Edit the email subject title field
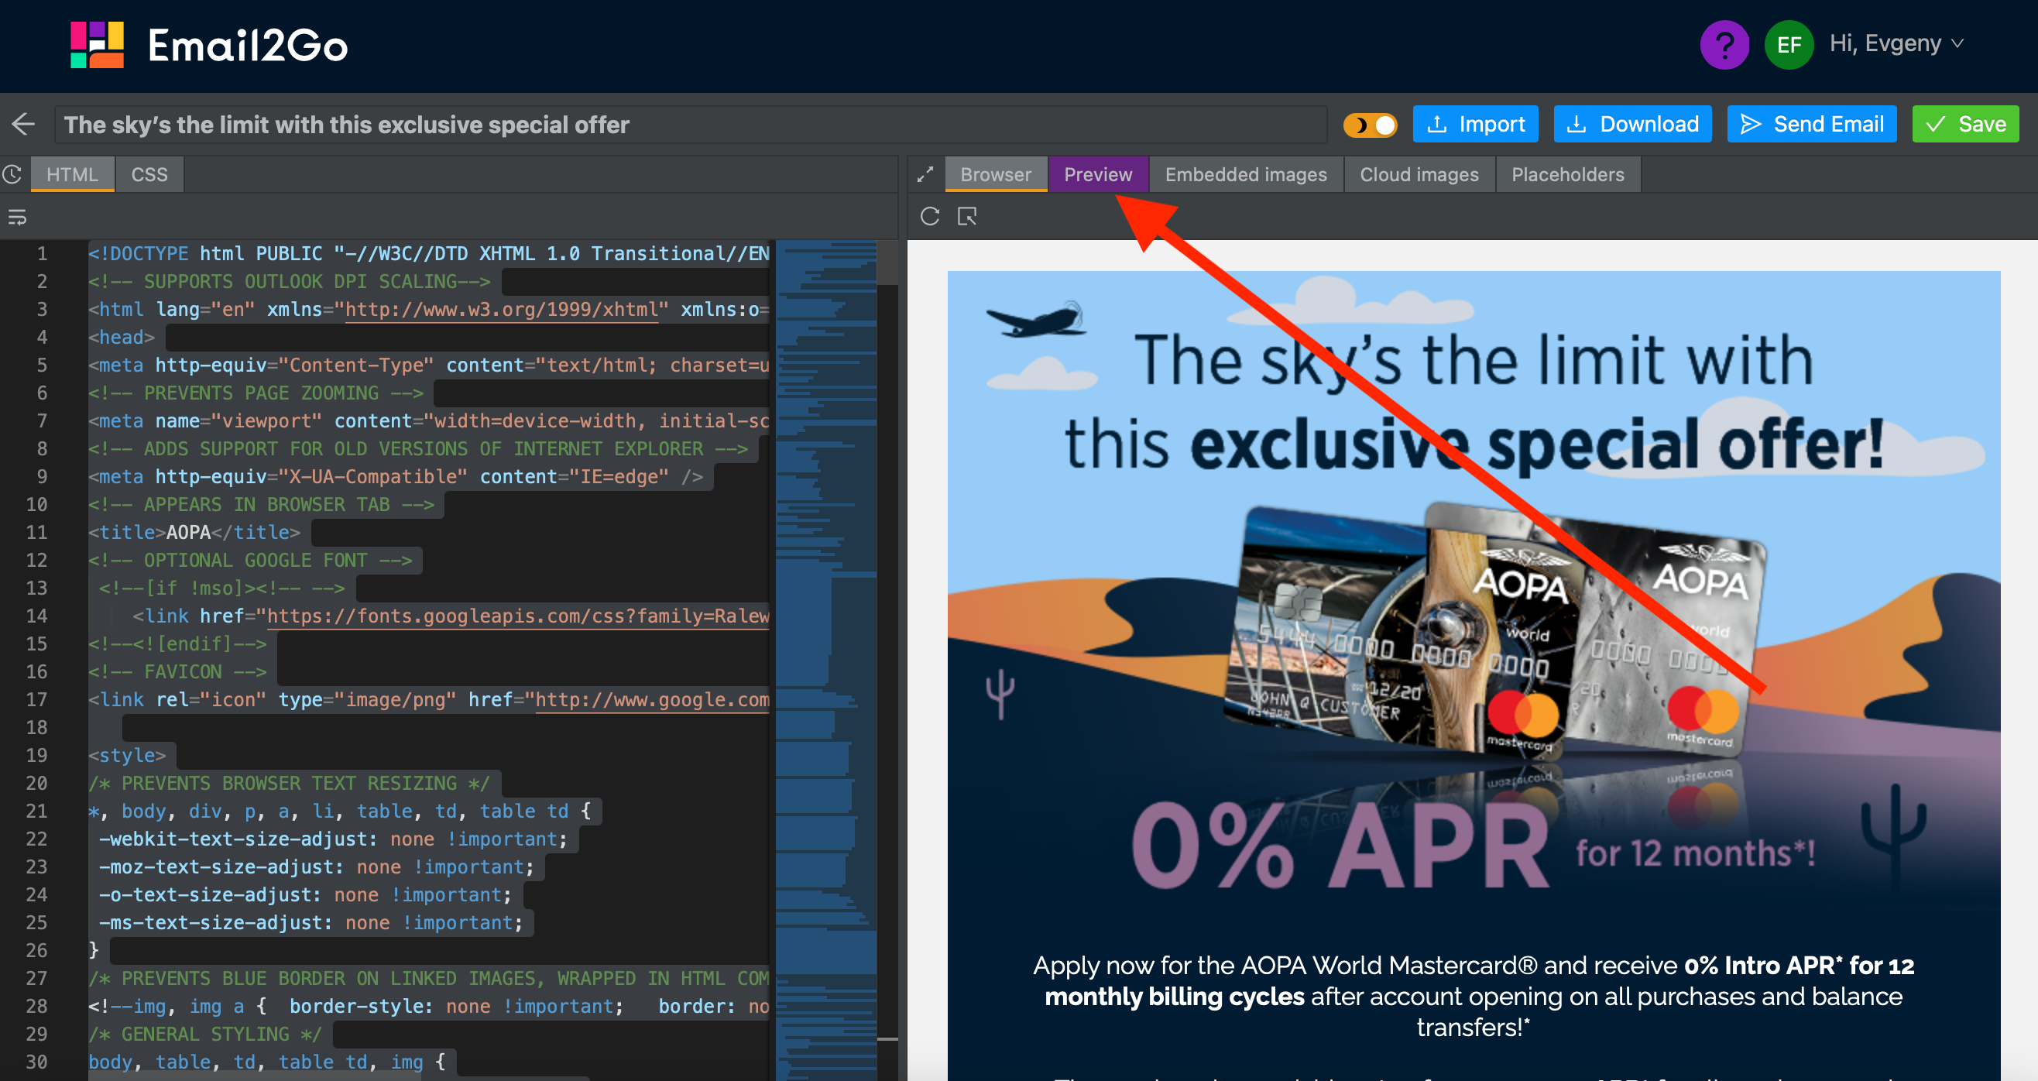Viewport: 2038px width, 1081px height. coord(690,124)
